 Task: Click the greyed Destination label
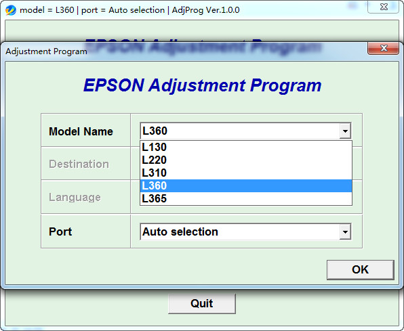coord(79,164)
